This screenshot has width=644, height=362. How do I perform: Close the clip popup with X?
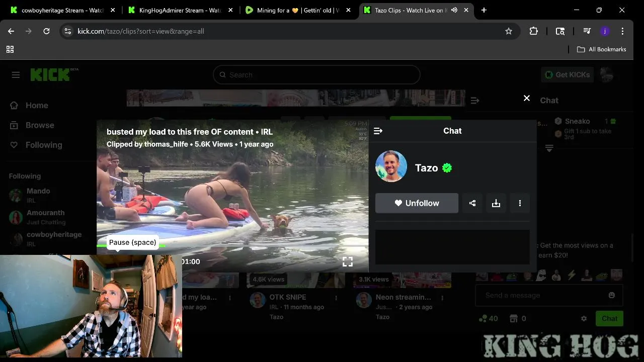[527, 98]
